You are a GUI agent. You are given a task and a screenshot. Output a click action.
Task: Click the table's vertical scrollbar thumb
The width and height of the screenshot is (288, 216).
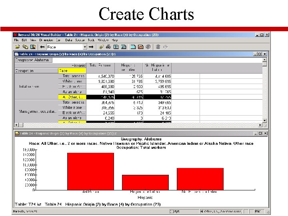click(264, 64)
